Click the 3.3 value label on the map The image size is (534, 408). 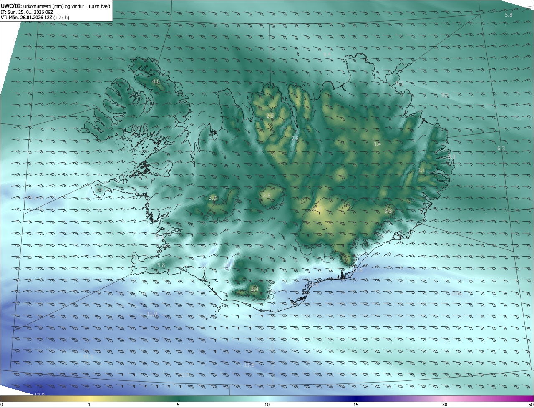388,211
